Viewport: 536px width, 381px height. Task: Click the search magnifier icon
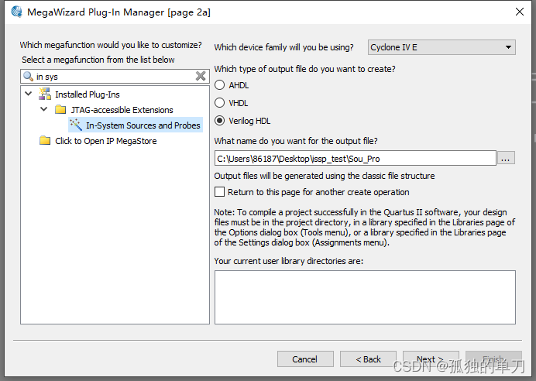(x=29, y=76)
